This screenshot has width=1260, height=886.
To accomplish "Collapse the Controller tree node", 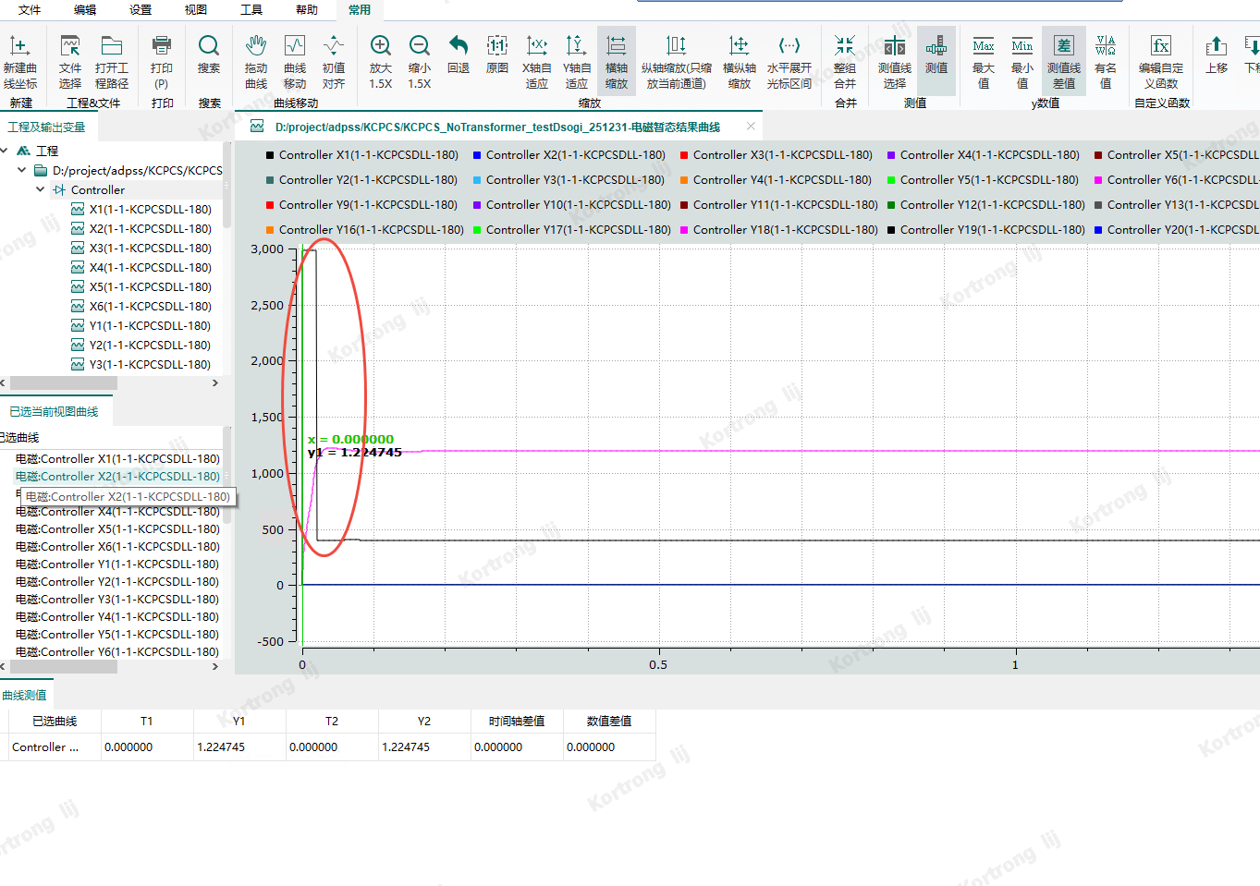I will [x=40, y=189].
